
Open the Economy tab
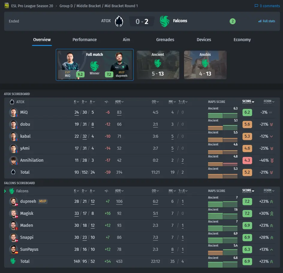coord(242,40)
